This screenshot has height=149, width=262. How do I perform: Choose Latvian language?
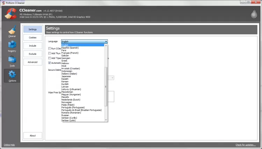(83, 87)
